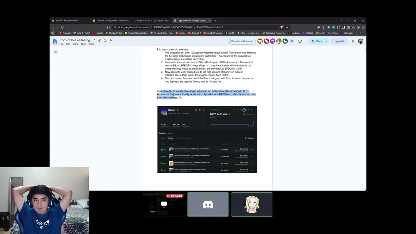The image size is (416, 234).
Task: Close the Copy of Dossie Tailung tab
Action: 209,20
